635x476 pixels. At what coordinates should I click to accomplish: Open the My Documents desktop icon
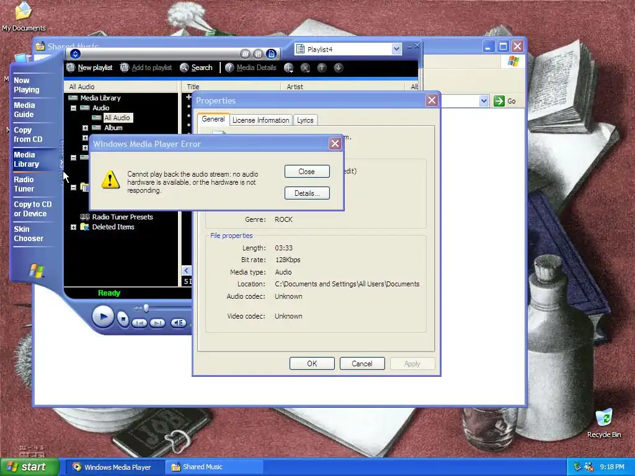(24, 17)
